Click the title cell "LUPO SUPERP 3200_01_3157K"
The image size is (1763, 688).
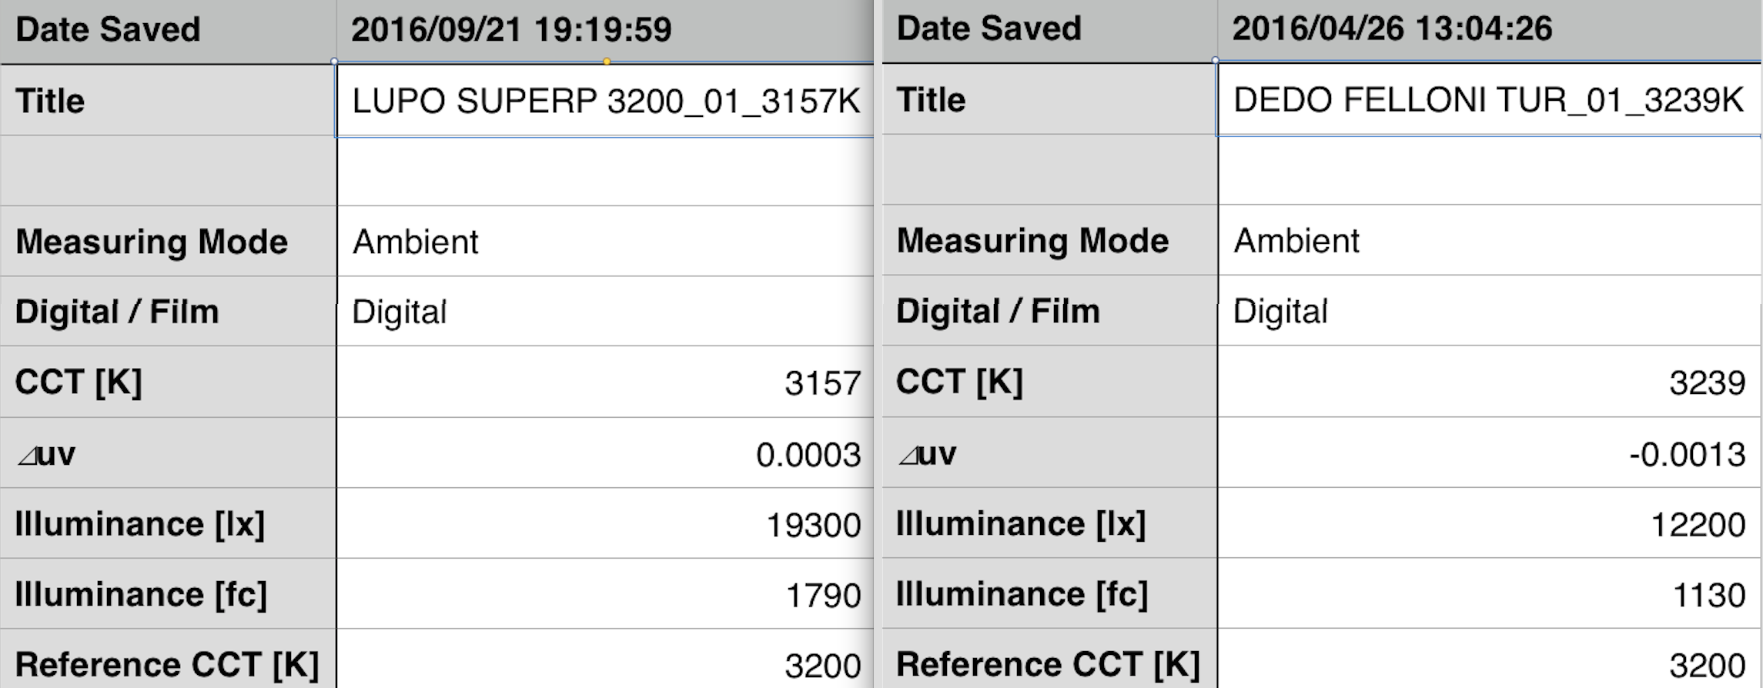point(605,101)
